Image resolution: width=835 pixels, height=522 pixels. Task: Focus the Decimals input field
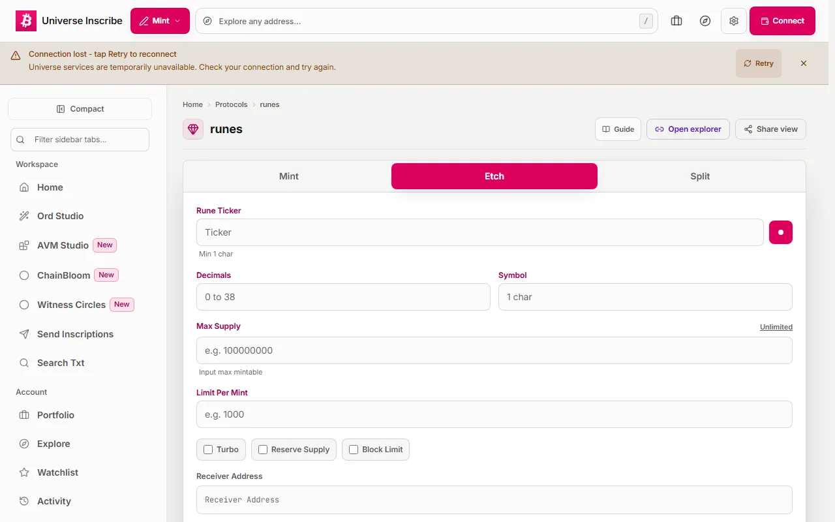click(343, 297)
